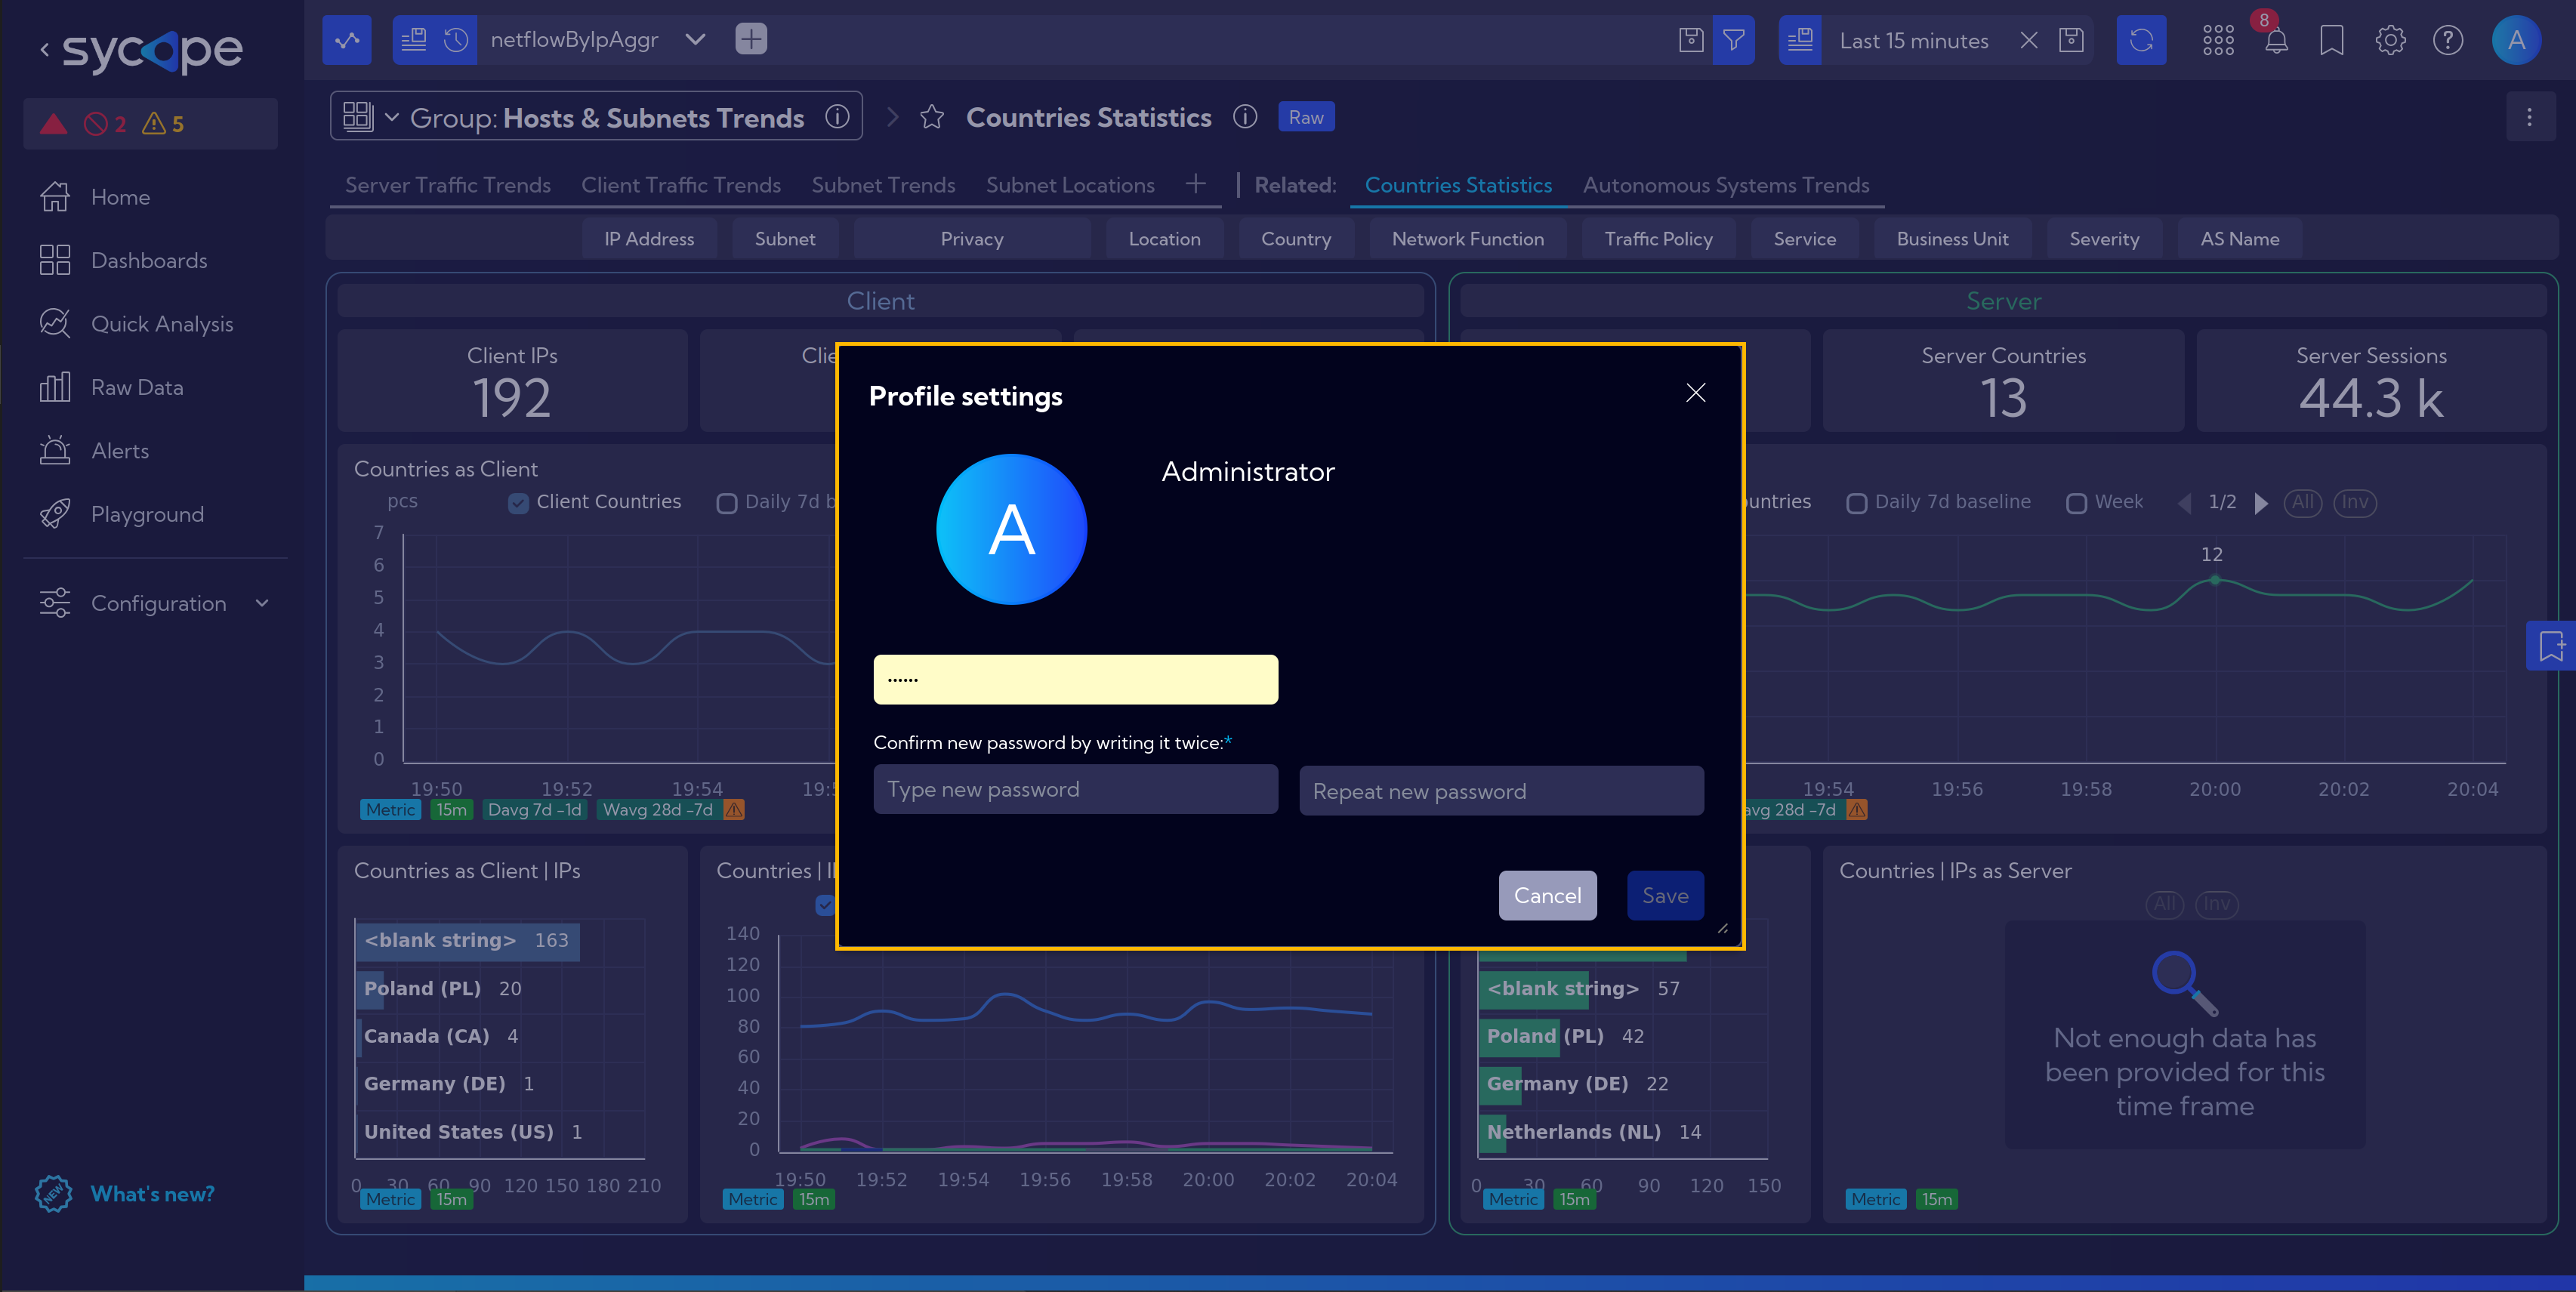Open the trends chart icon in the top bar
Screen dimensions: 2576x1292
point(347,40)
